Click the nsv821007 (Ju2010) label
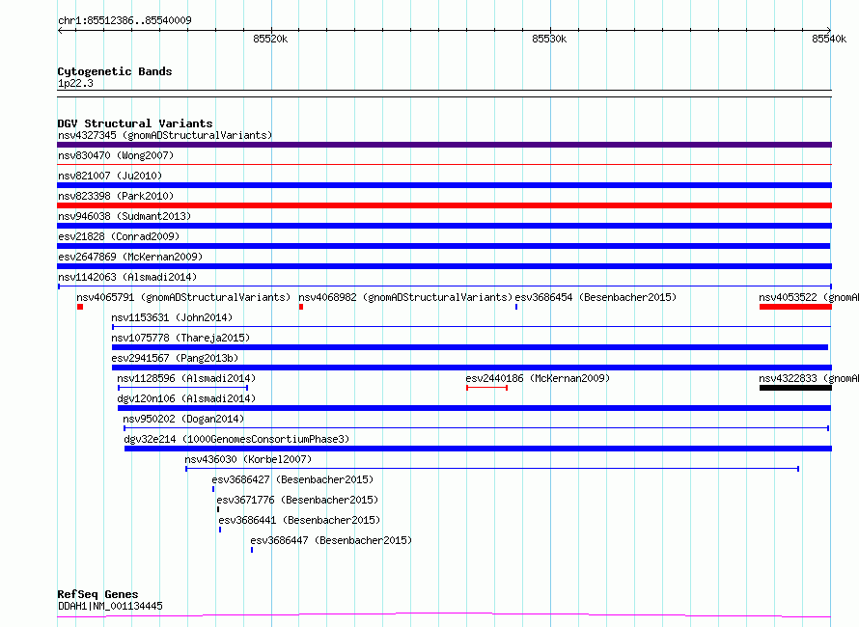This screenshot has width=859, height=627. click(x=110, y=176)
